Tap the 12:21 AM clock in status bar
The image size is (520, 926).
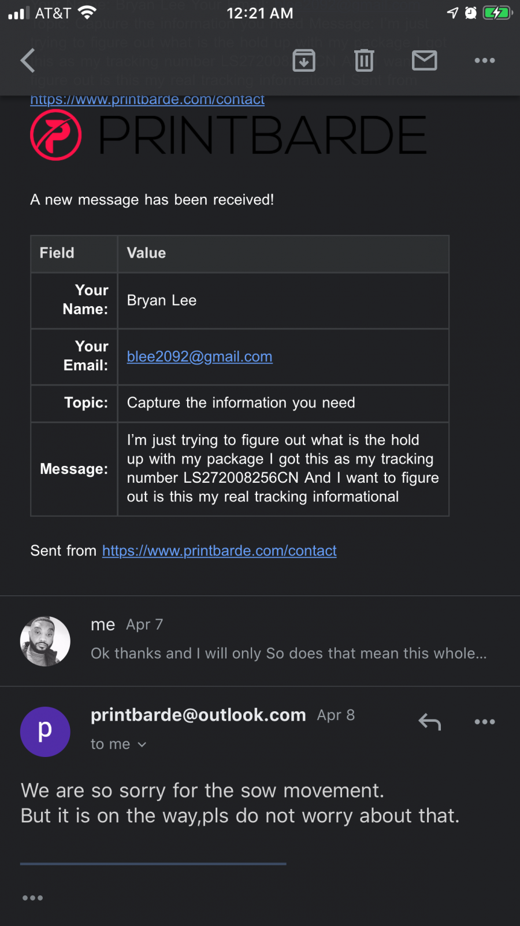click(x=260, y=13)
